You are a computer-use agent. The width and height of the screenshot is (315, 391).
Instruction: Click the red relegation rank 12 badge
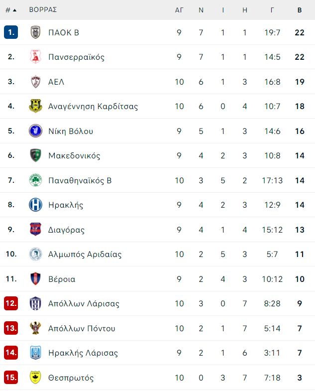click(11, 303)
